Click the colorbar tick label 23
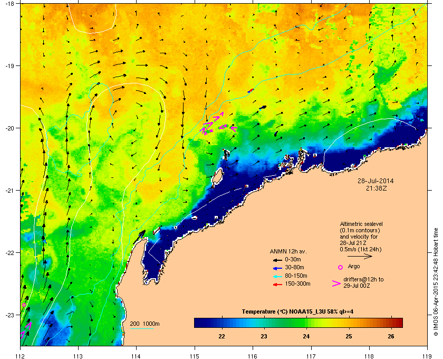 [264, 336]
